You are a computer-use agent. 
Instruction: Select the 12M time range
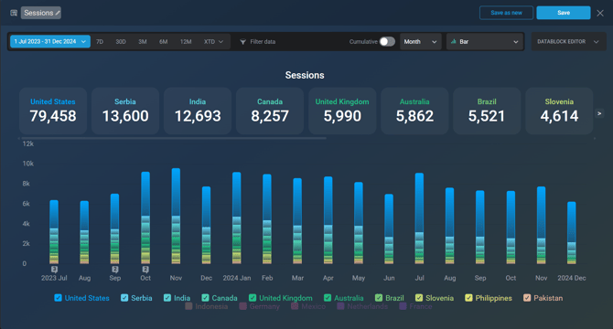(186, 42)
